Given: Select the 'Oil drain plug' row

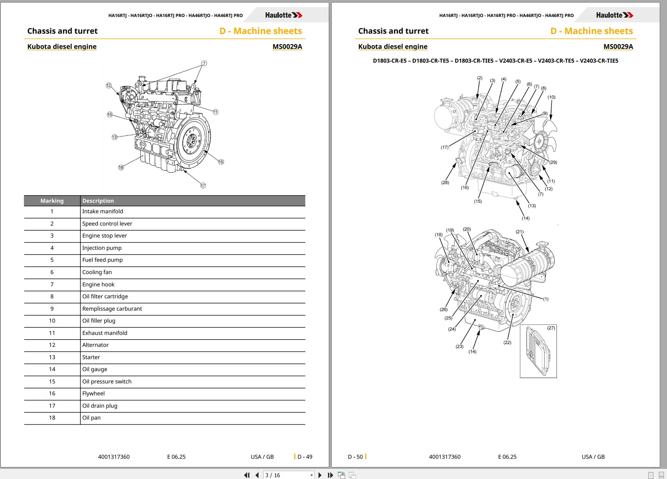Looking at the screenshot, I should point(165,406).
